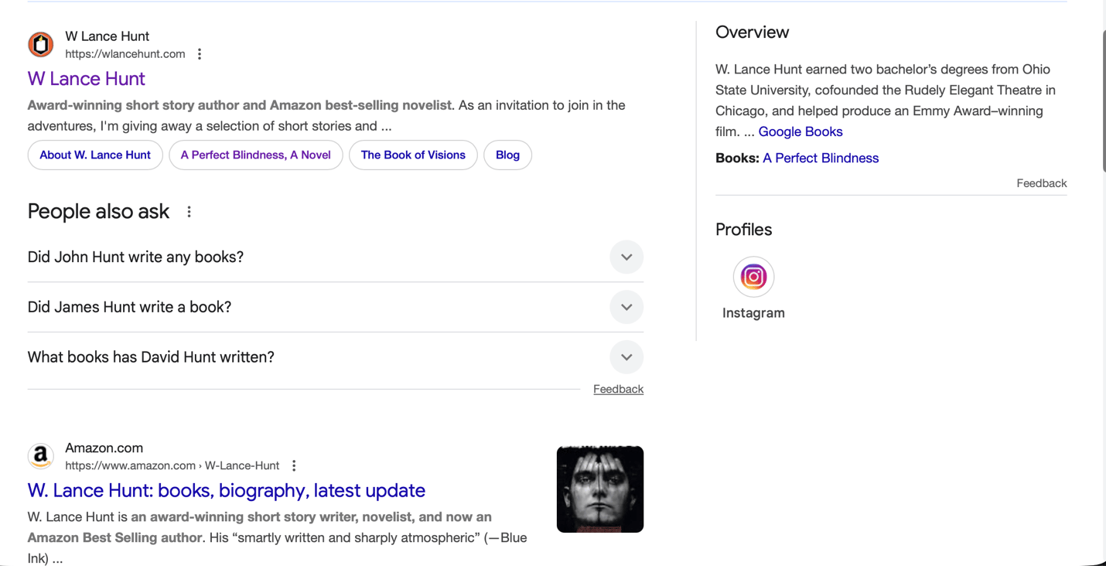Open the Amazon W. Lance Hunt result
The width and height of the screenshot is (1106, 569).
(x=226, y=491)
